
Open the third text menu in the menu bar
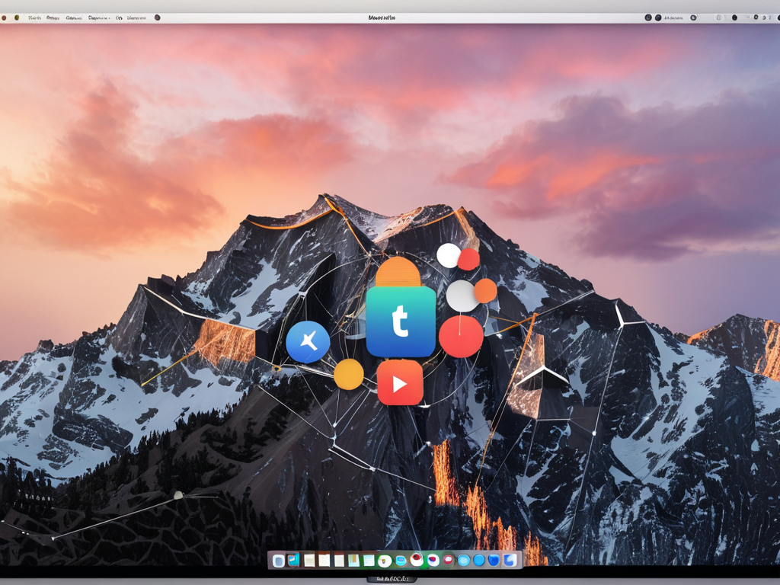[74, 18]
